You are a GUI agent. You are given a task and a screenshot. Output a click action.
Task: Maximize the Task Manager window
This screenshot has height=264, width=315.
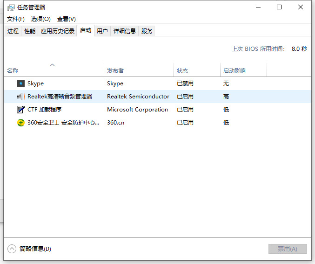click(x=279, y=7)
